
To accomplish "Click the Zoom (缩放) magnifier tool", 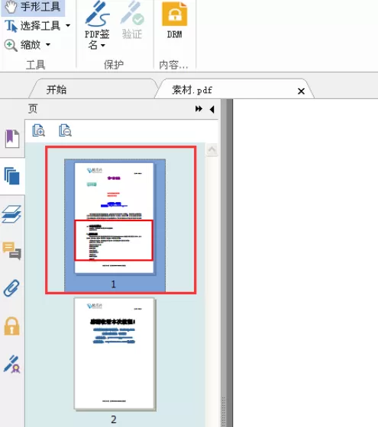I will pyautogui.click(x=22, y=45).
